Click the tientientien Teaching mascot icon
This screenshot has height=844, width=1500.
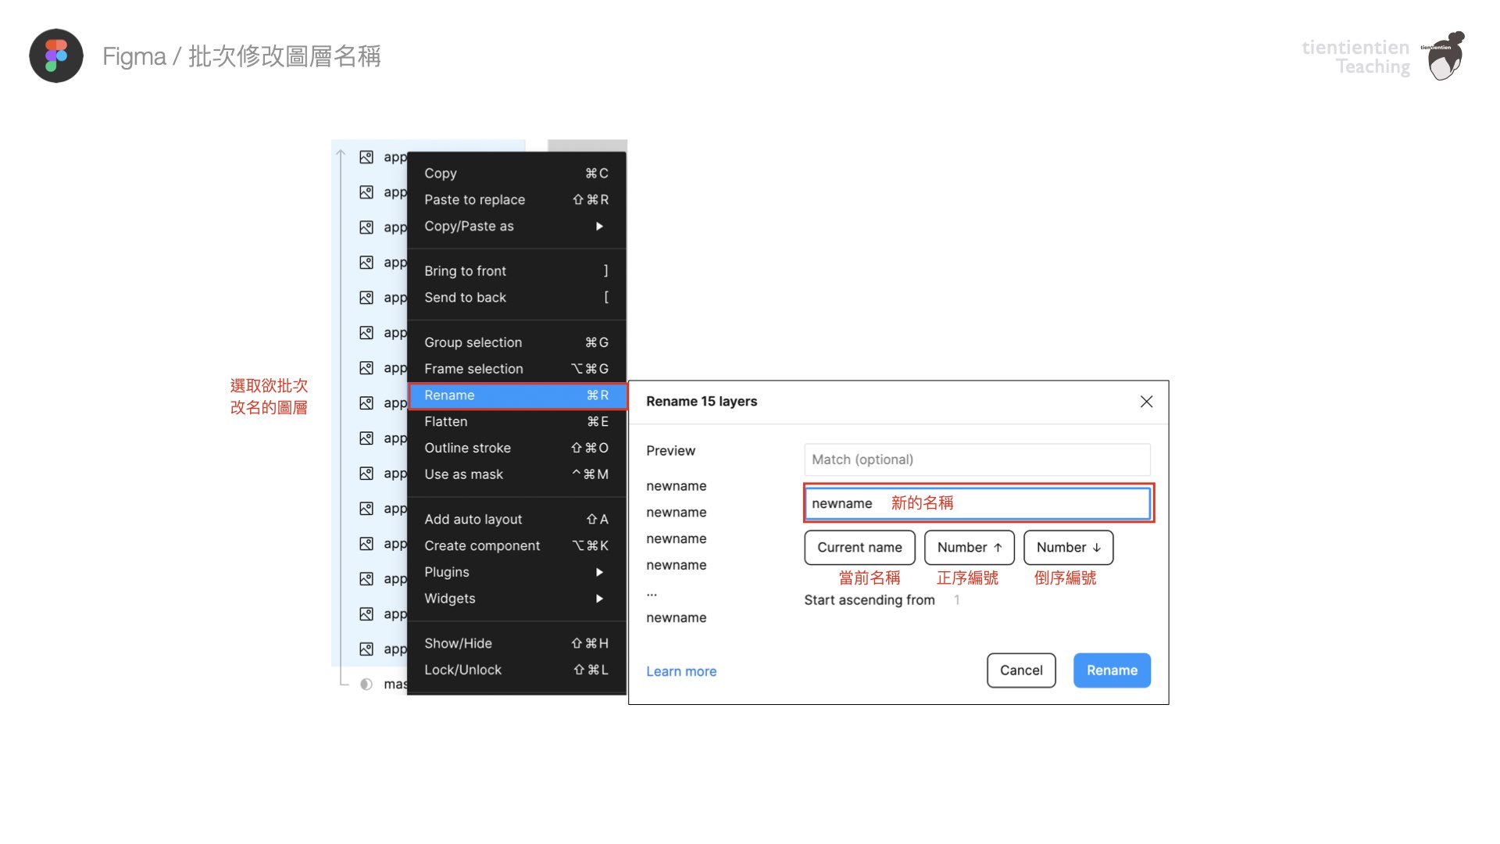click(x=1445, y=55)
